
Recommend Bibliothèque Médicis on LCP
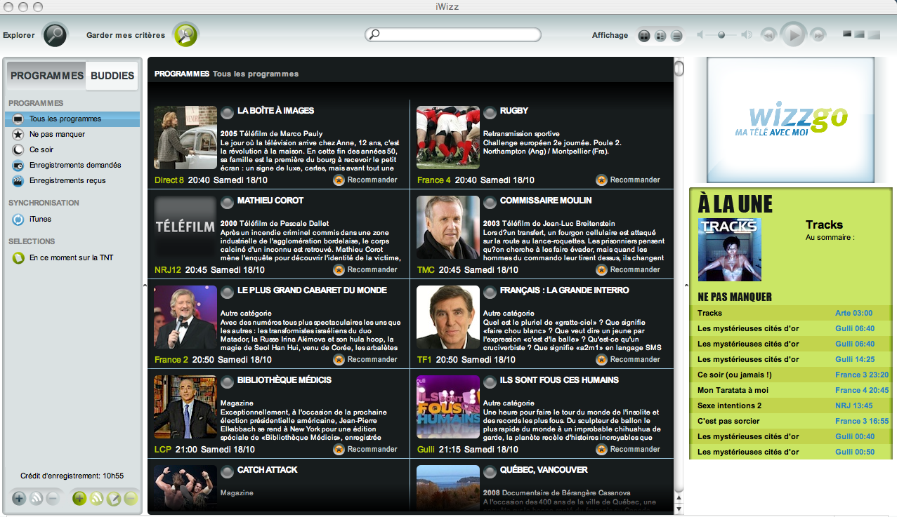tap(365, 450)
